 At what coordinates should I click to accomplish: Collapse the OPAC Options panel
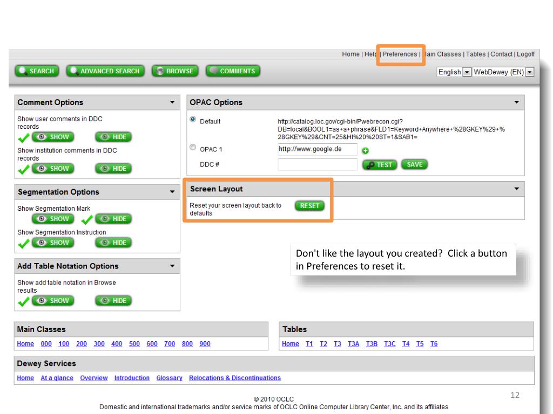coord(517,102)
